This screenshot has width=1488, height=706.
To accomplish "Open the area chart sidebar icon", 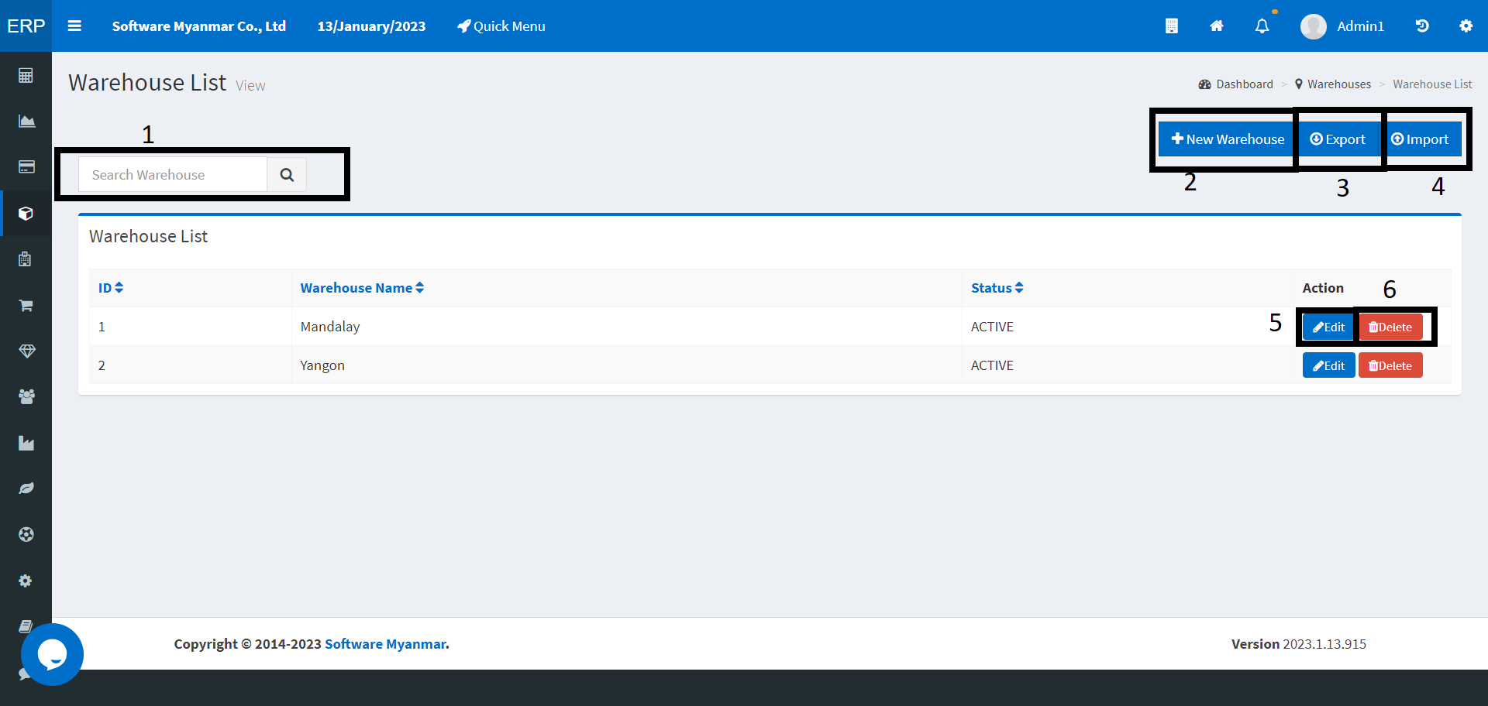I will click(x=26, y=121).
